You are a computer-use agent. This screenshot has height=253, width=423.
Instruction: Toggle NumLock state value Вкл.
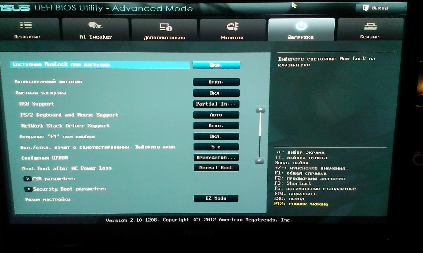pos(216,65)
